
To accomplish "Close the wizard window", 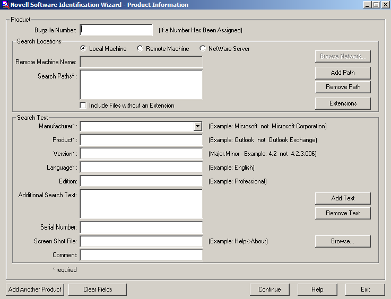I will [x=385, y=5].
